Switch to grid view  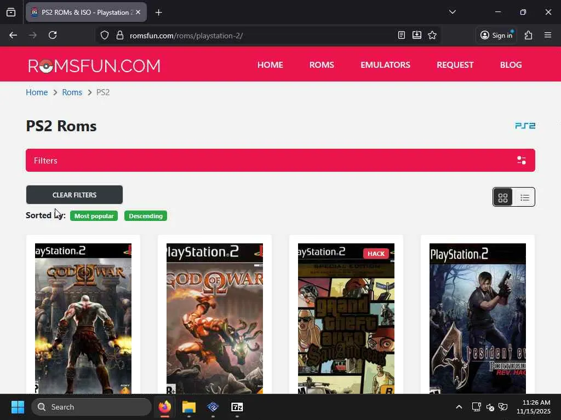[x=503, y=197]
